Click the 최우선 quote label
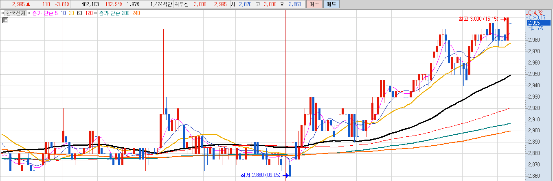553x181 pixels. click(x=182, y=4)
